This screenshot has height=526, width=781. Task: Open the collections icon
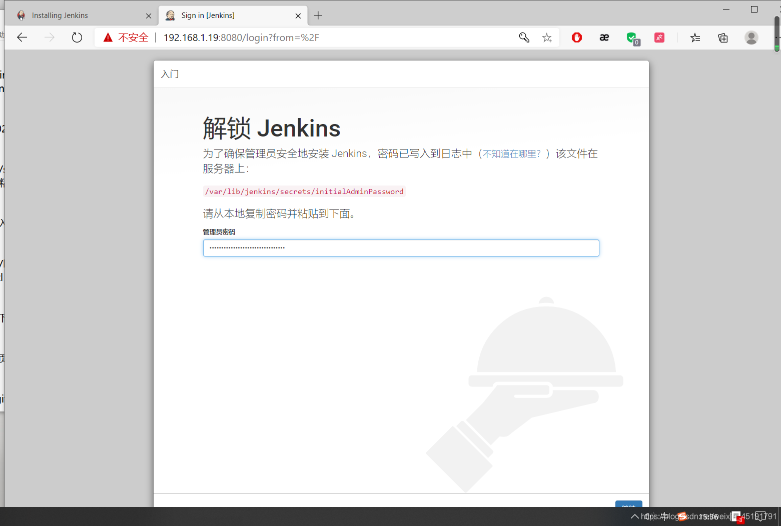(723, 37)
